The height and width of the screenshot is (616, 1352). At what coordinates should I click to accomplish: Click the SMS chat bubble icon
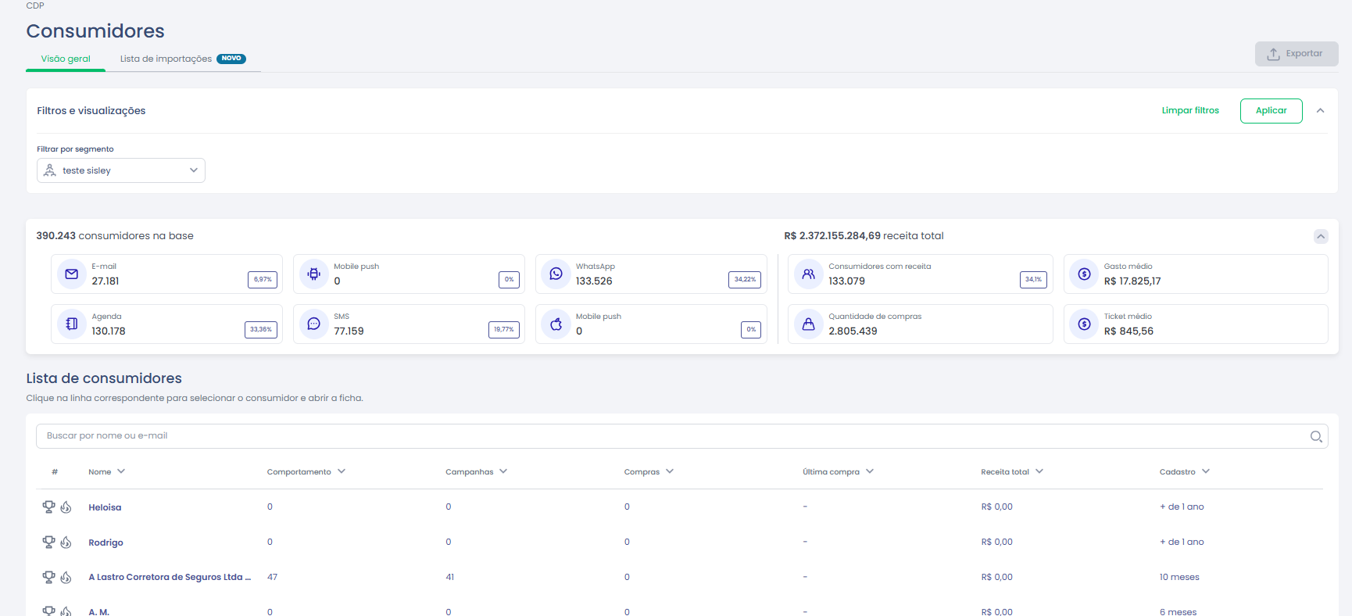(x=314, y=324)
